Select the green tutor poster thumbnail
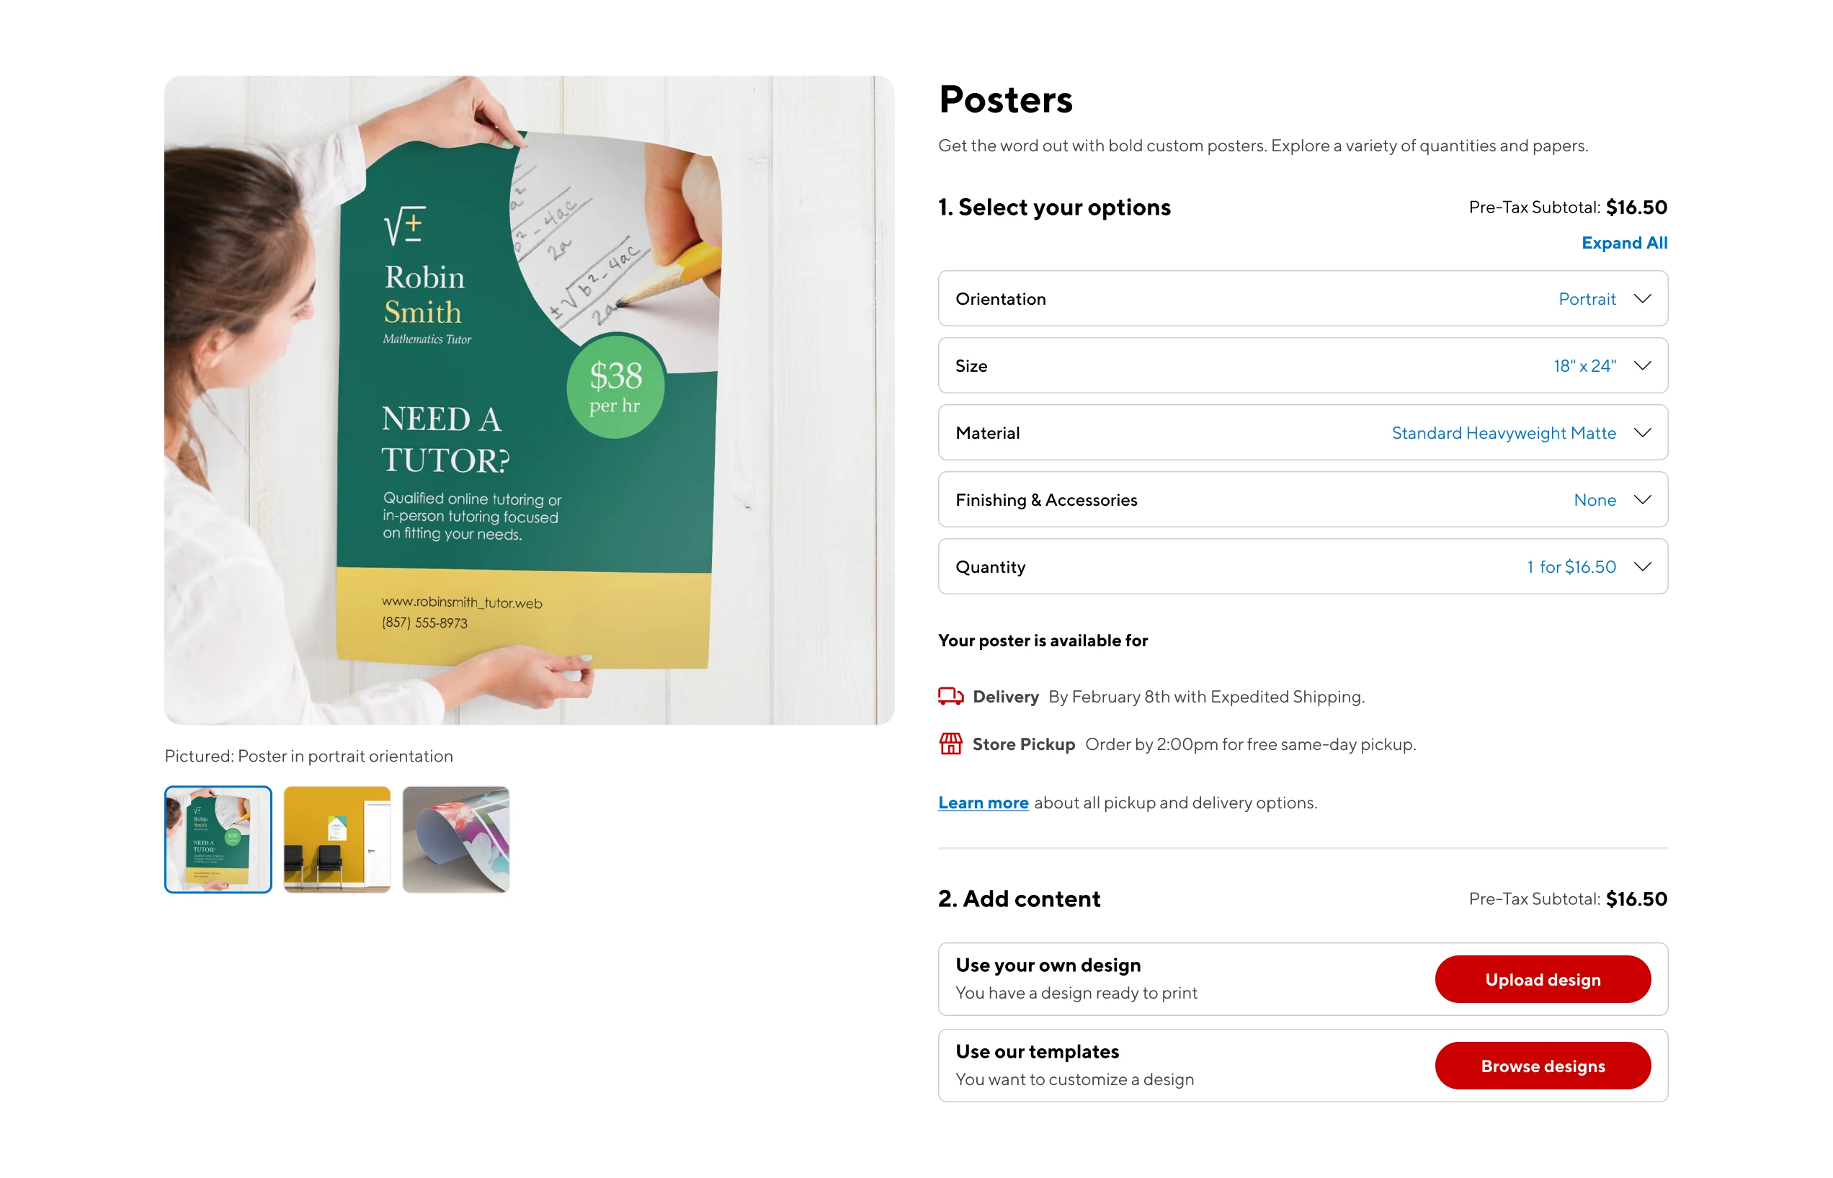The width and height of the screenshot is (1833, 1178). tap(218, 839)
